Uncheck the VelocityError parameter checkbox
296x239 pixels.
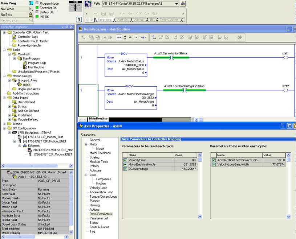coord(125,160)
